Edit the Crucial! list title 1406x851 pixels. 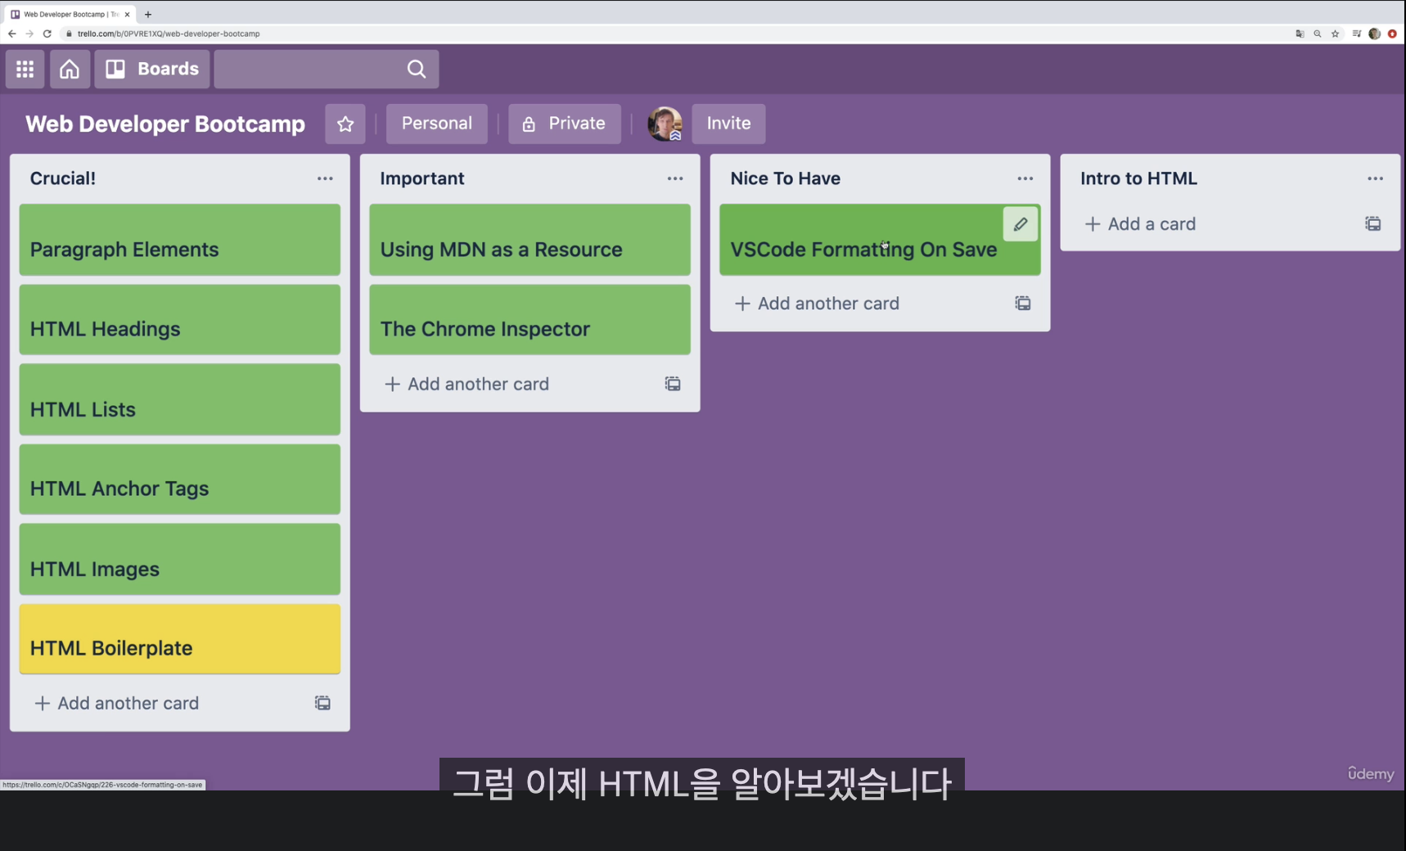click(x=63, y=178)
